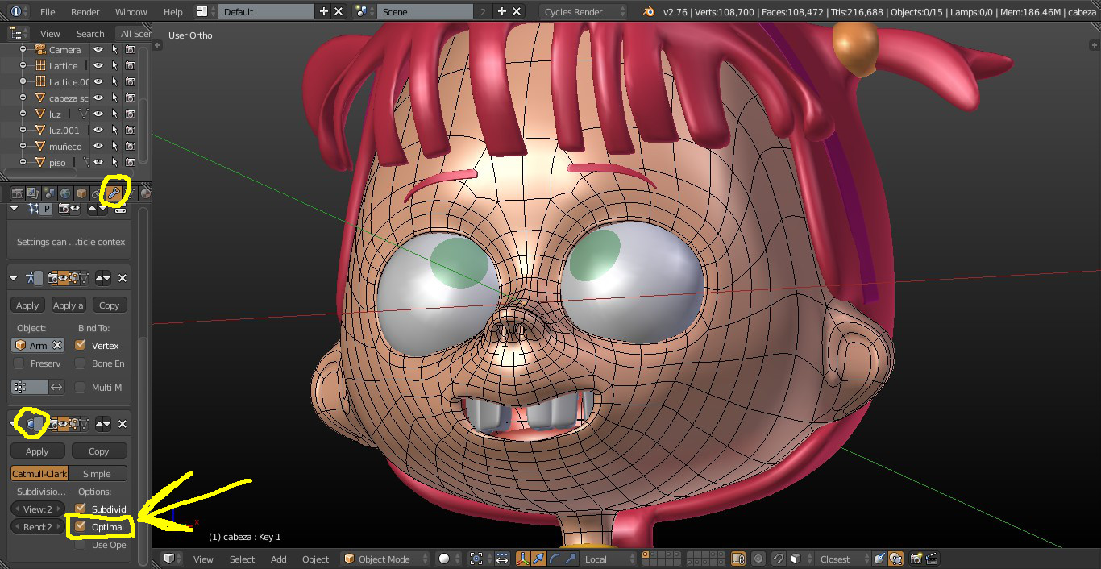This screenshot has width=1101, height=569.
Task: Toggle the 3D manipulator widget
Action: pos(522,559)
